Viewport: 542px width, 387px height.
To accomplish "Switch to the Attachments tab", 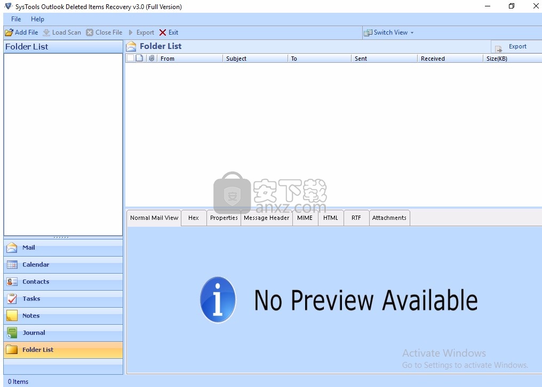I will pos(389,218).
